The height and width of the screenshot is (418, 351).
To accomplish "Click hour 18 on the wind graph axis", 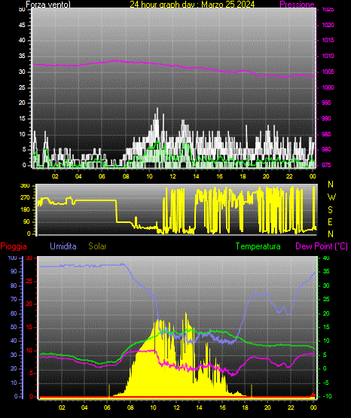I will pos(243,176).
